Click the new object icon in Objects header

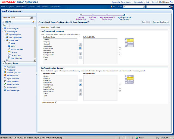[x=33, y=22]
